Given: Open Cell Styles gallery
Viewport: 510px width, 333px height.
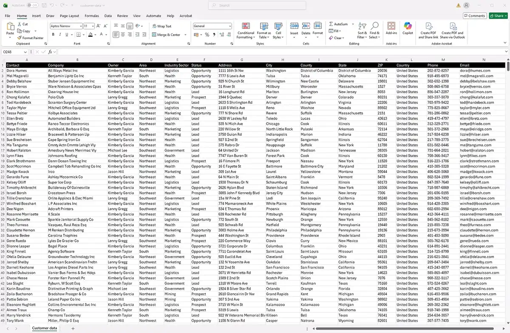Looking at the screenshot, I should [278, 31].
